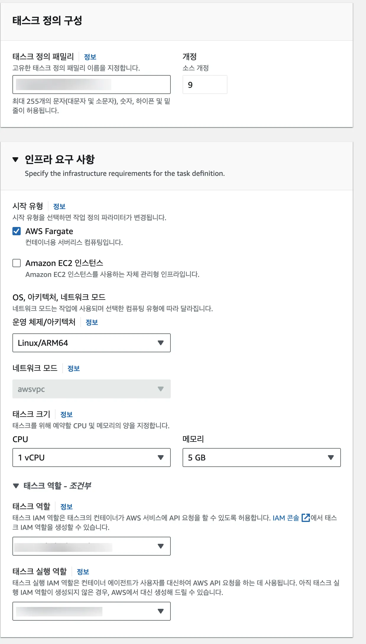The width and height of the screenshot is (366, 644).
Task: Open the 태스크 실행 역할 role dropdown
Action: 91,611
